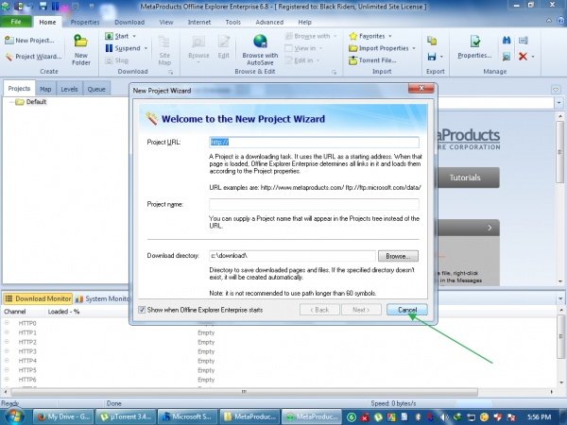Click Browse for download directory

click(398, 256)
